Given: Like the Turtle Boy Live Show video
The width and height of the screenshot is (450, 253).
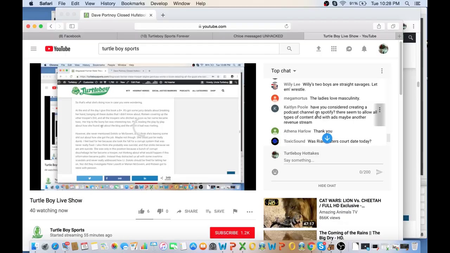Looking at the screenshot, I should pos(141,211).
